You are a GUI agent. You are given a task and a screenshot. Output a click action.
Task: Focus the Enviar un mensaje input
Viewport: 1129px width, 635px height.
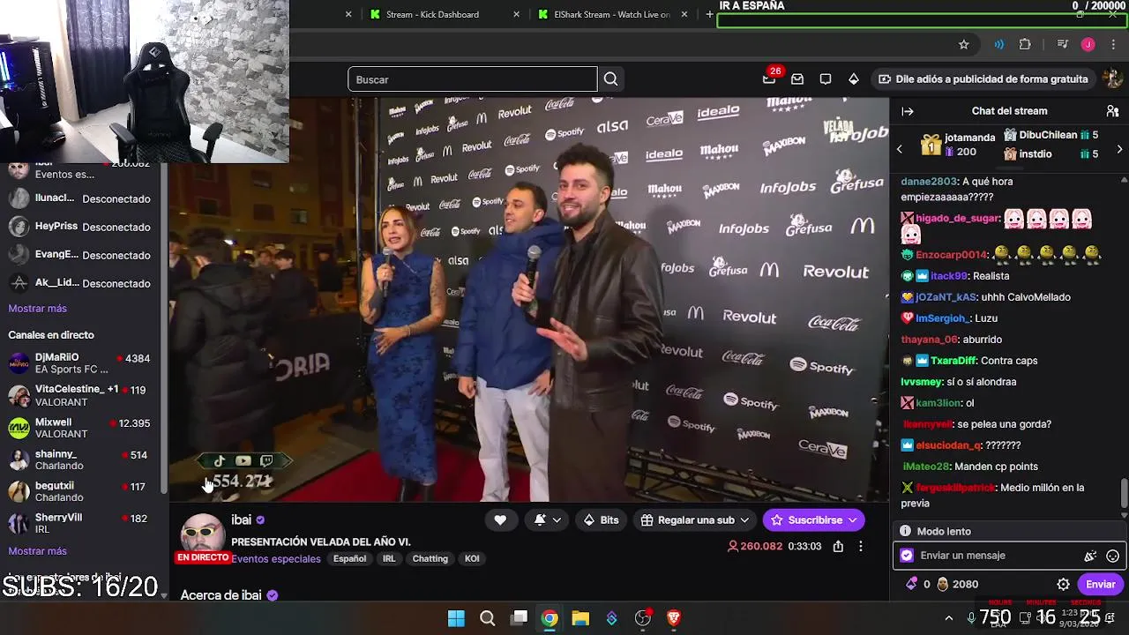click(997, 556)
